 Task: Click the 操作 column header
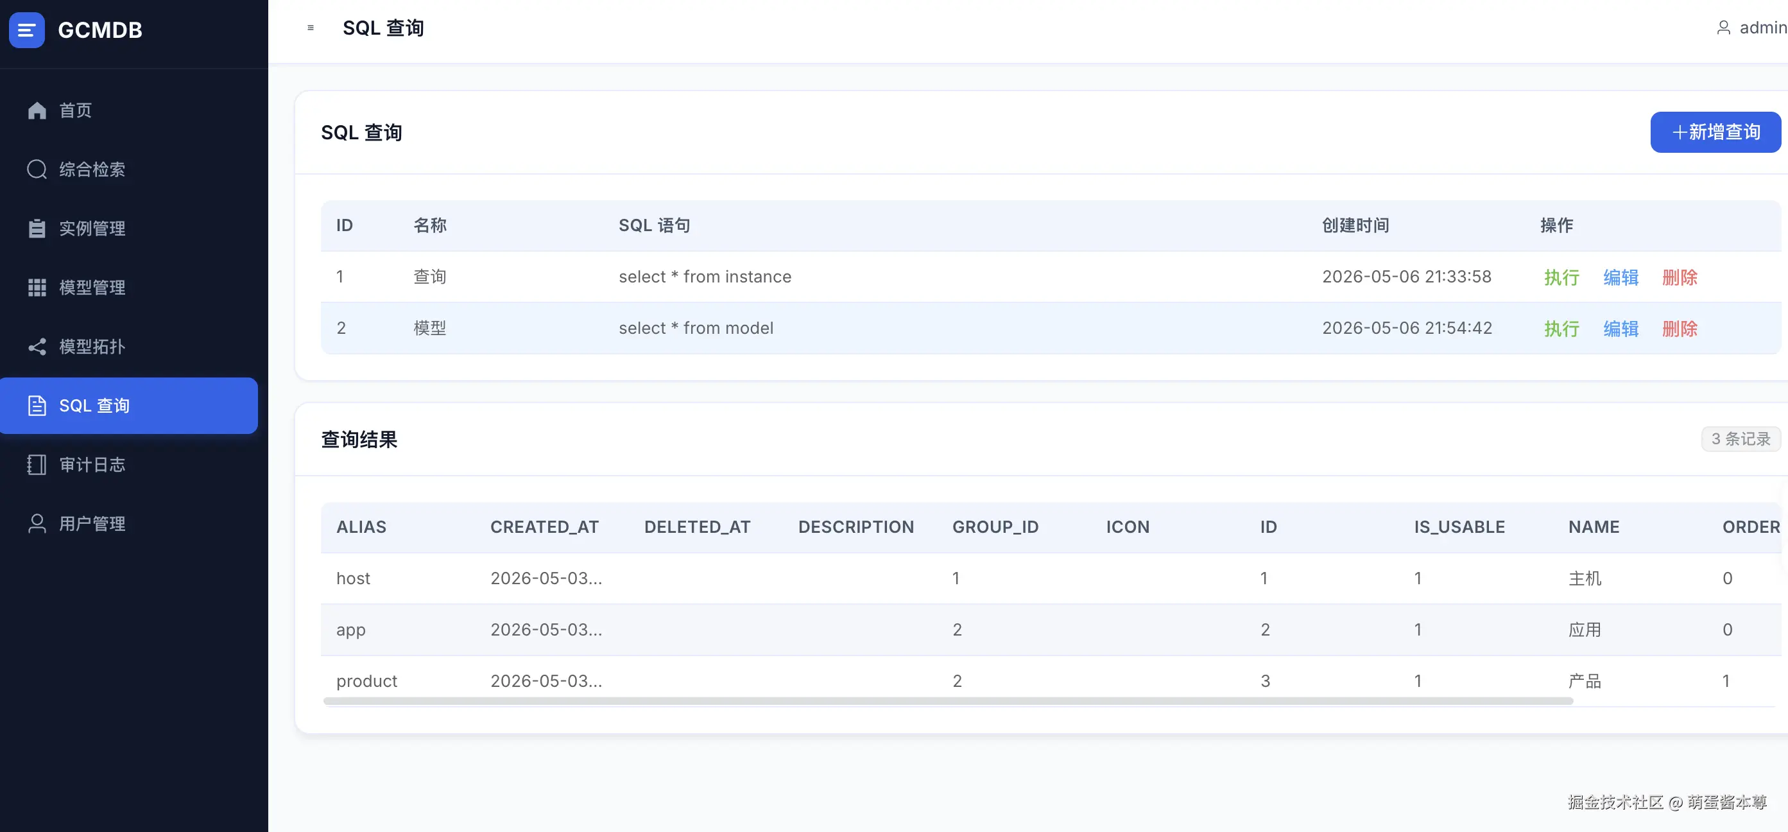[1556, 225]
